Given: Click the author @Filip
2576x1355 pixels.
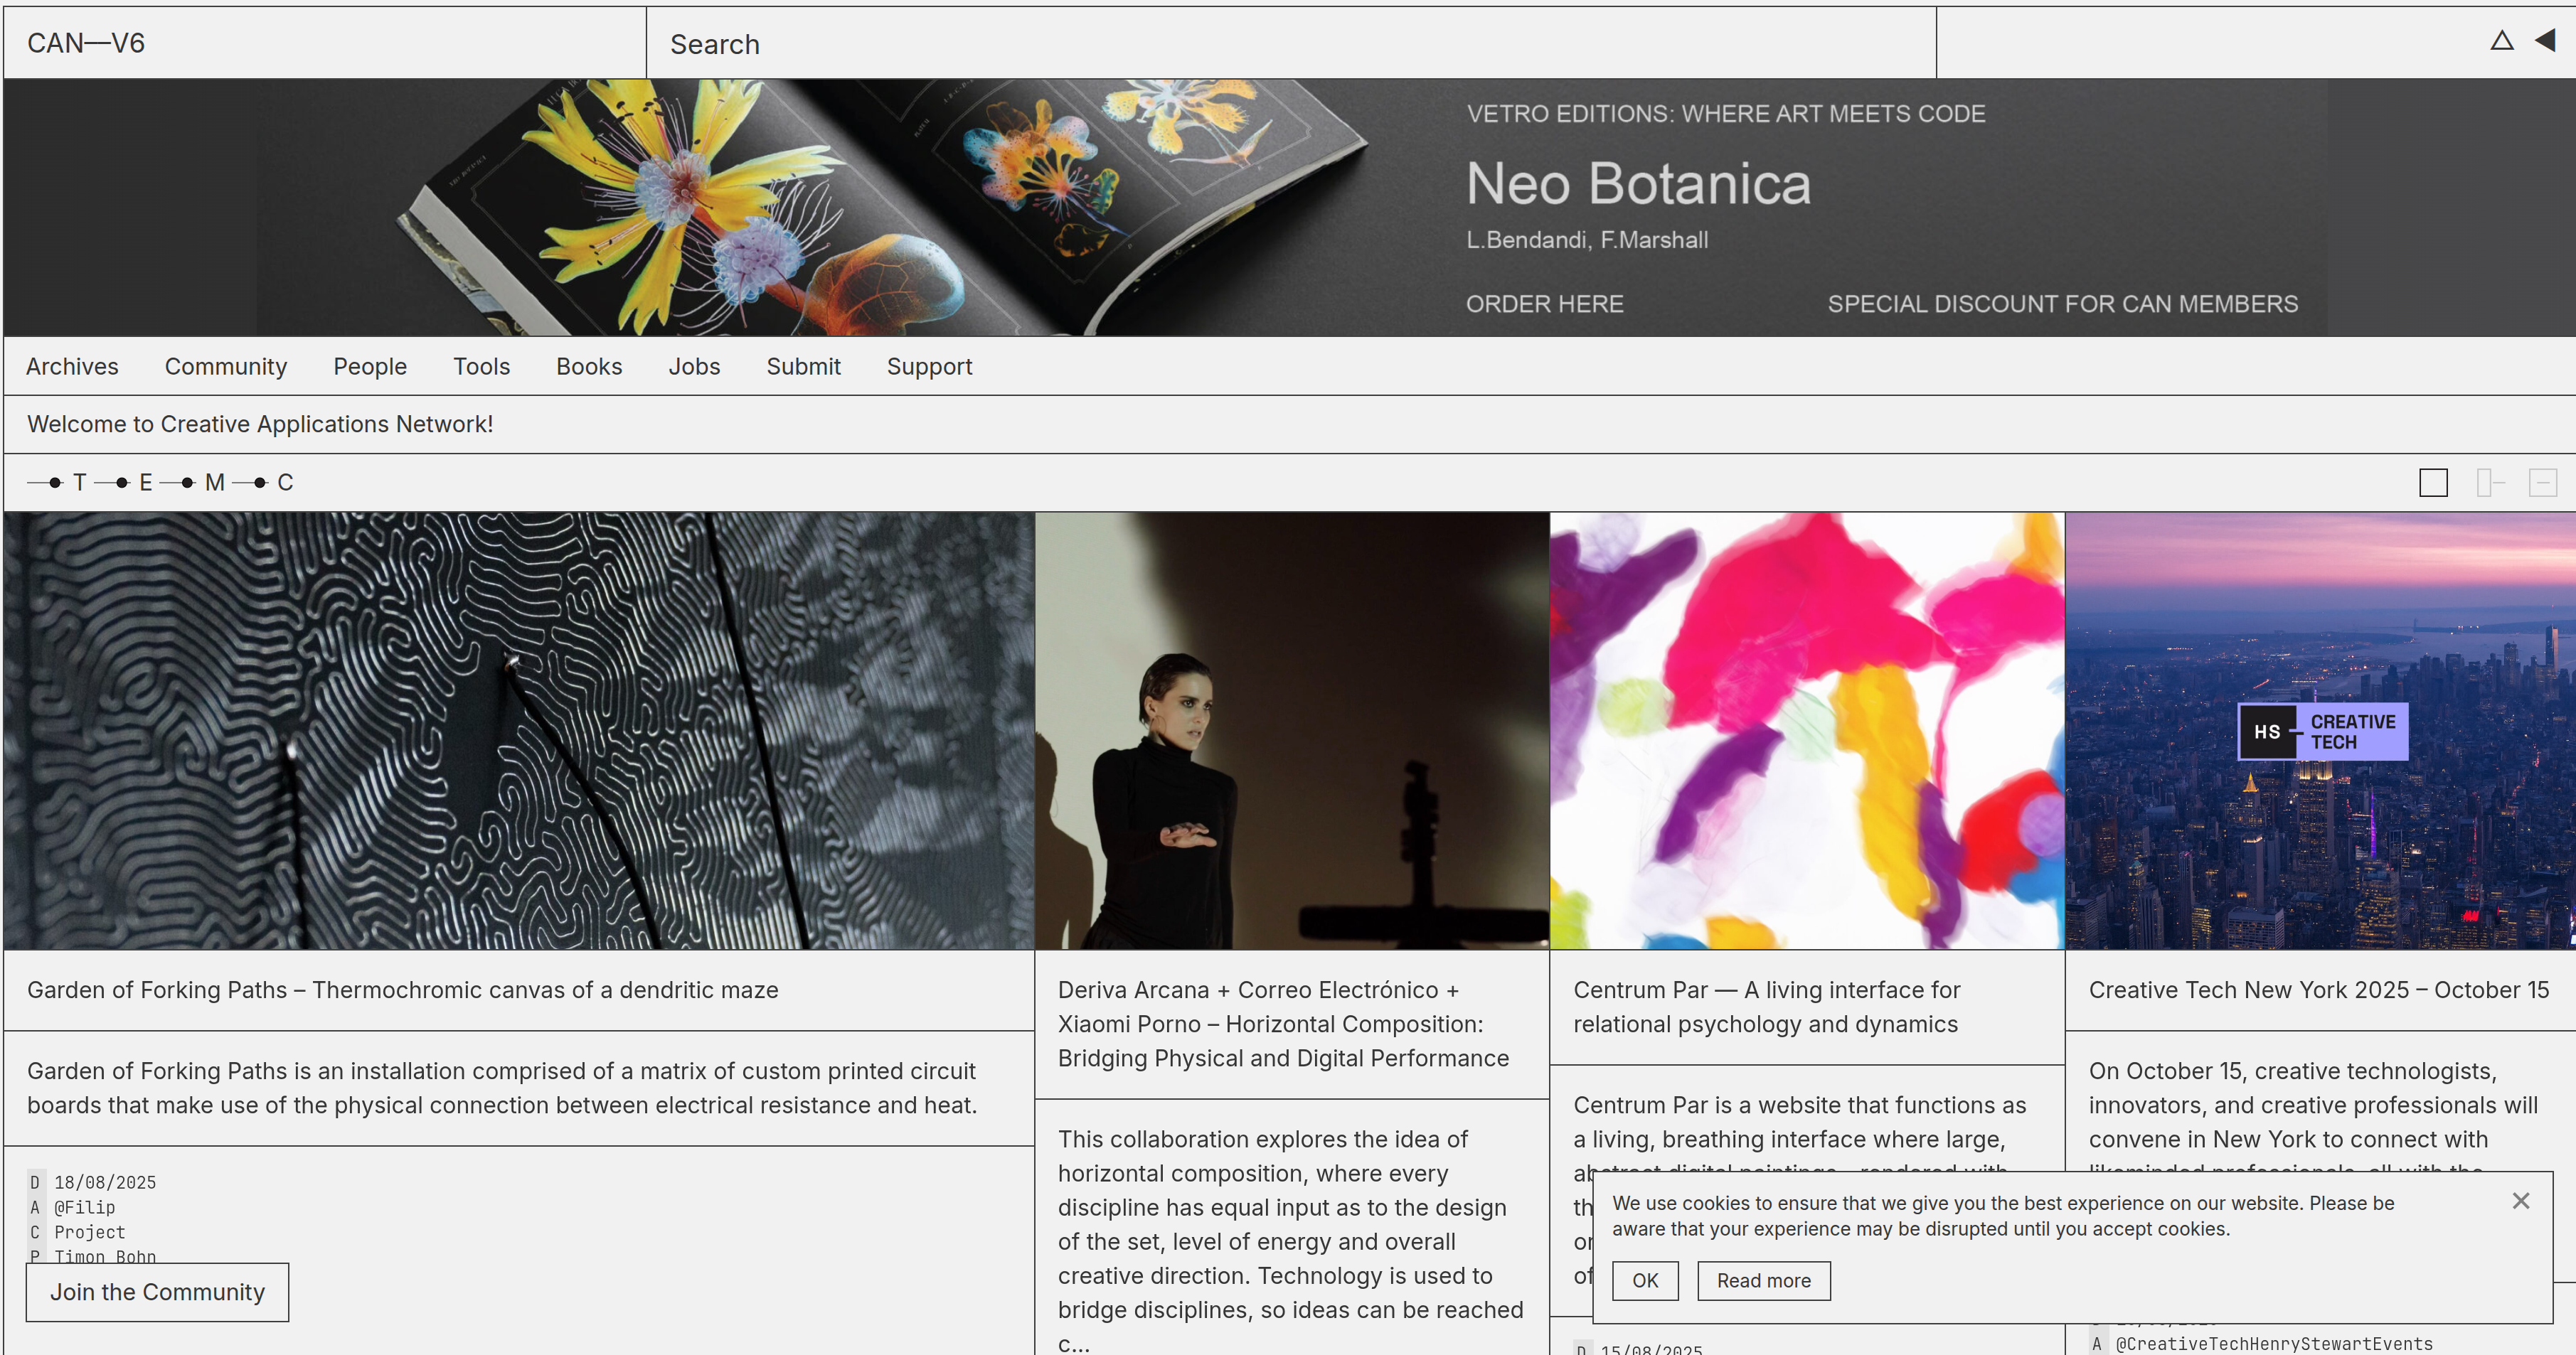Looking at the screenshot, I should [85, 1207].
